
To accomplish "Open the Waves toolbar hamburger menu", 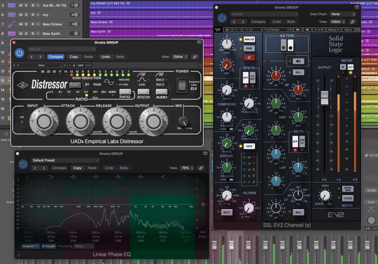I will pyautogui.click(x=358, y=30).
